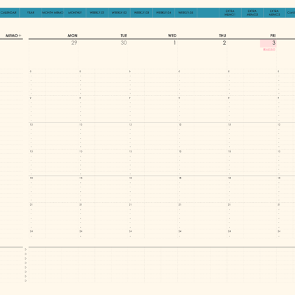The image size is (295, 295).
Task: Open the EXTRA MEMO2 tab
Action: click(x=252, y=13)
